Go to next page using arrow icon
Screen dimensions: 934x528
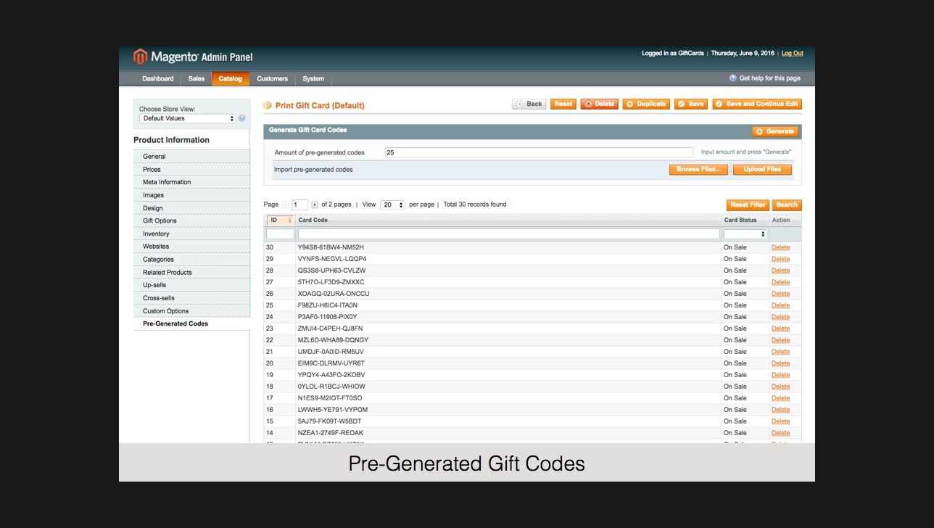coord(315,205)
